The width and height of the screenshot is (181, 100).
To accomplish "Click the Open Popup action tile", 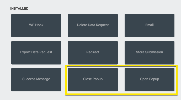I will pyautogui.click(x=150, y=80).
